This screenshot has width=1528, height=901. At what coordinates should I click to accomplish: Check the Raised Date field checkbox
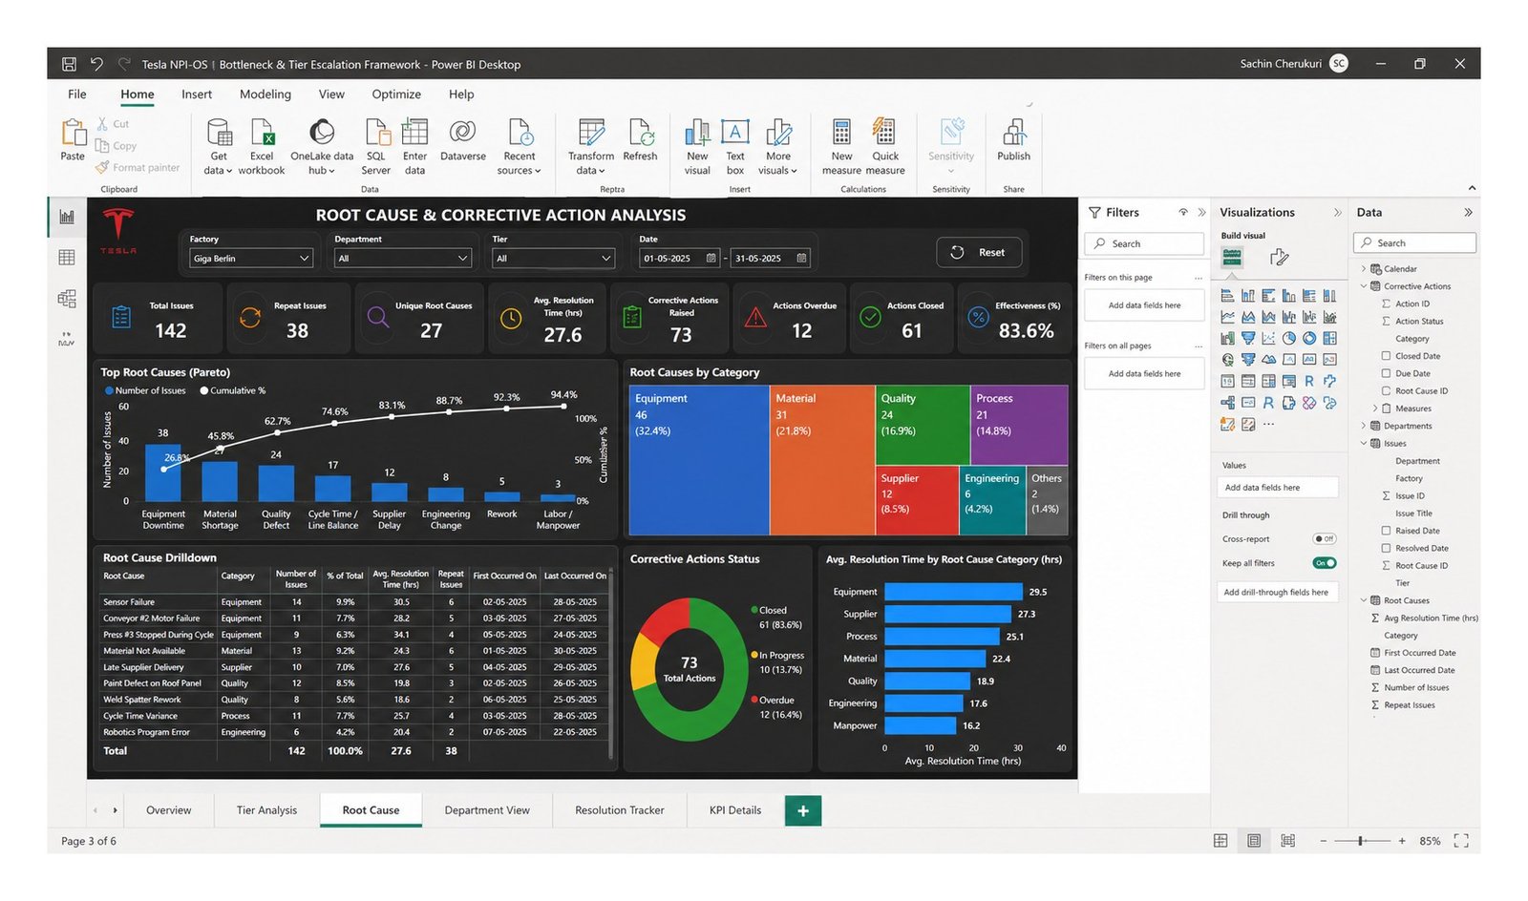(x=1386, y=531)
